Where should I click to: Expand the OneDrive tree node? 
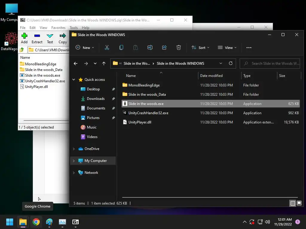[x=74, y=149]
